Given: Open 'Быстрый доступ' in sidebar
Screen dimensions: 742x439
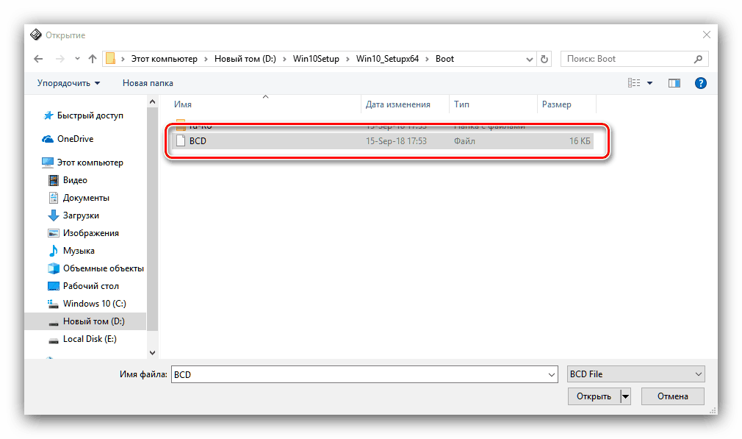Looking at the screenshot, I should point(90,115).
